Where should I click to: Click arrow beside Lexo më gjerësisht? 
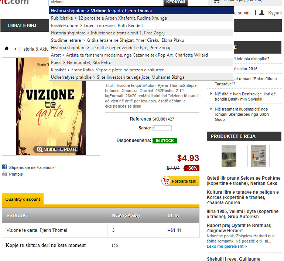[x=246, y=247]
